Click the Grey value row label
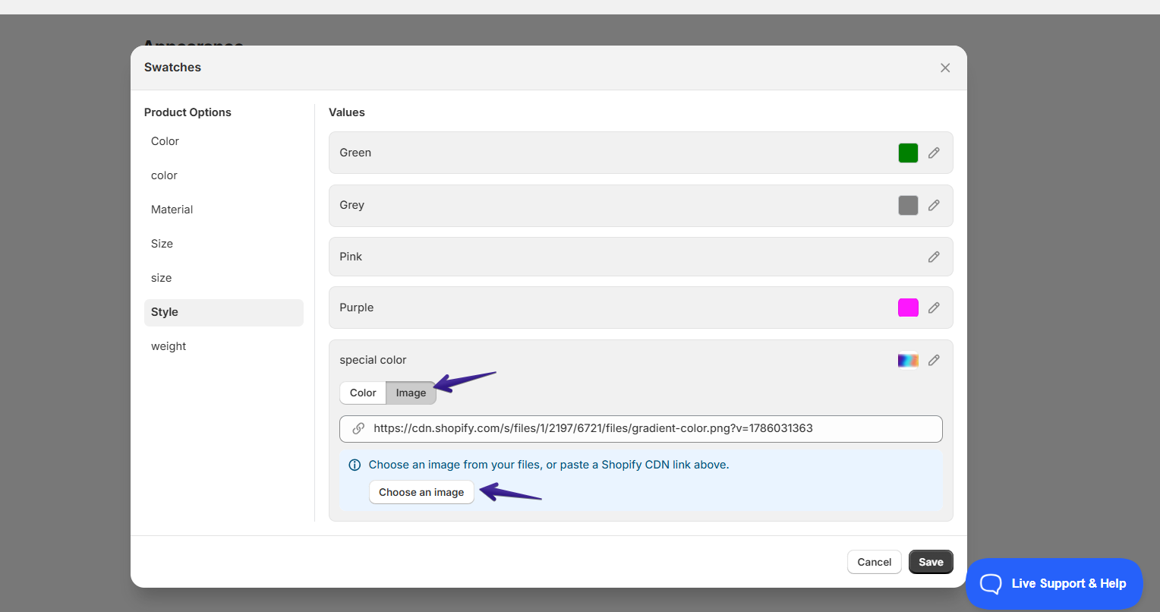The width and height of the screenshot is (1160, 612). [x=351, y=205]
